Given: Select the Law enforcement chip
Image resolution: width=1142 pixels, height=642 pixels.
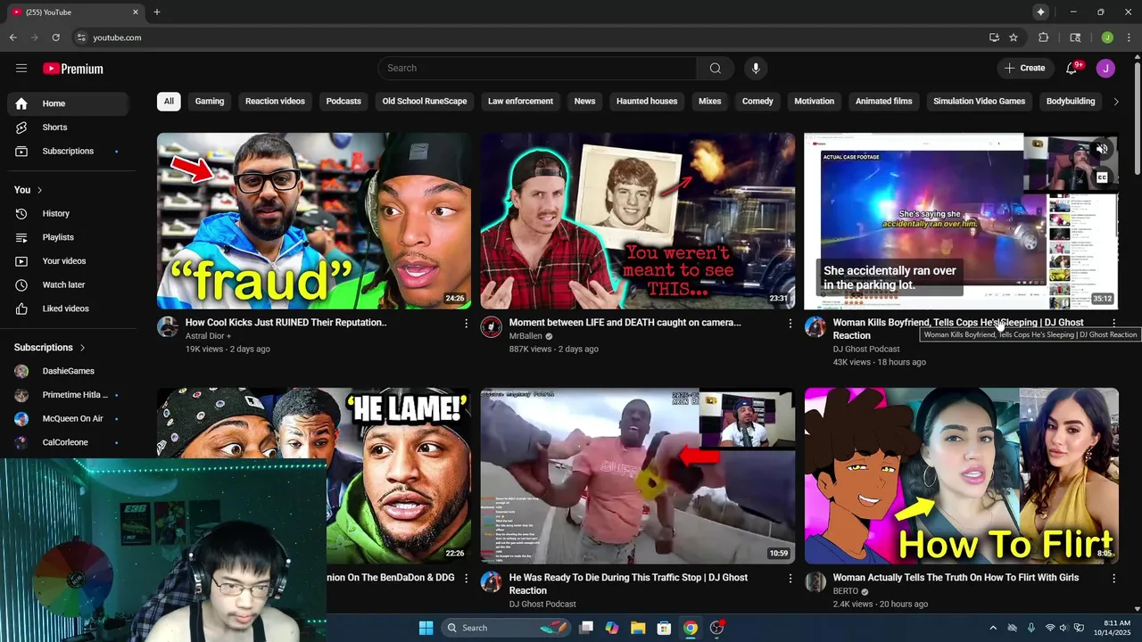Looking at the screenshot, I should [x=520, y=102].
